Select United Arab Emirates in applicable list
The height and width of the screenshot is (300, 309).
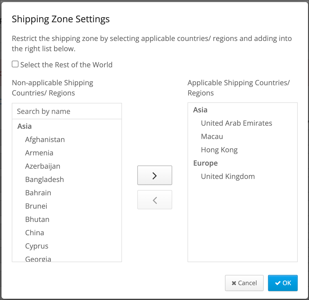pyautogui.click(x=236, y=123)
